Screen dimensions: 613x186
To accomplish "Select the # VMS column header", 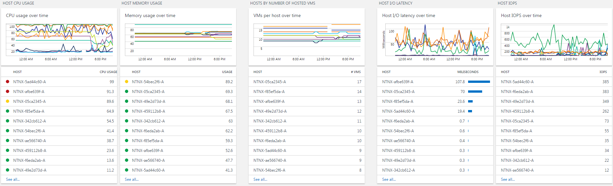I will (356, 72).
